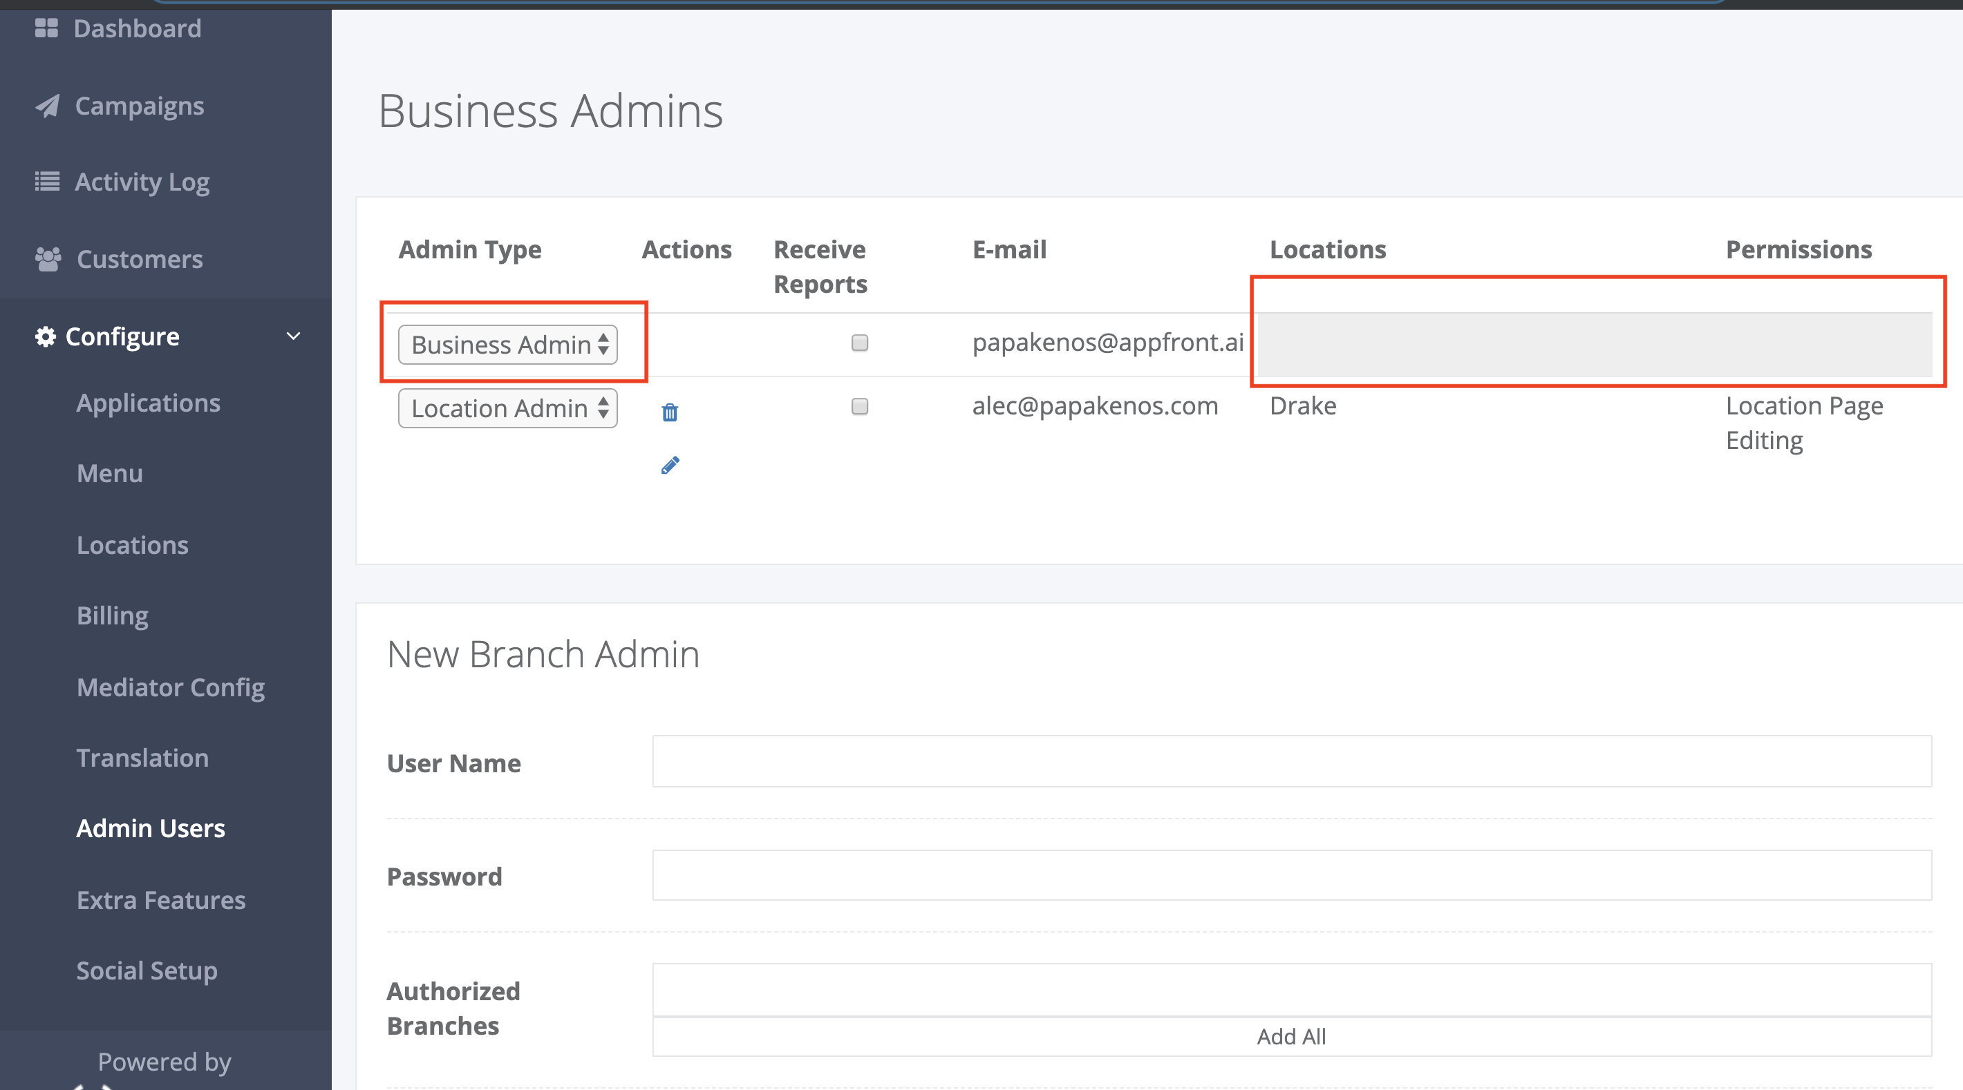The image size is (1963, 1090).
Task: Go to Applications under Configure
Action: 149,403
